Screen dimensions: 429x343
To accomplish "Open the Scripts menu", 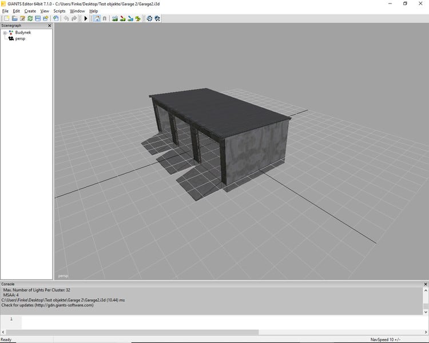I will [x=59, y=11].
